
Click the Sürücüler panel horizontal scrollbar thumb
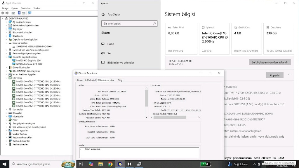click(170, 117)
